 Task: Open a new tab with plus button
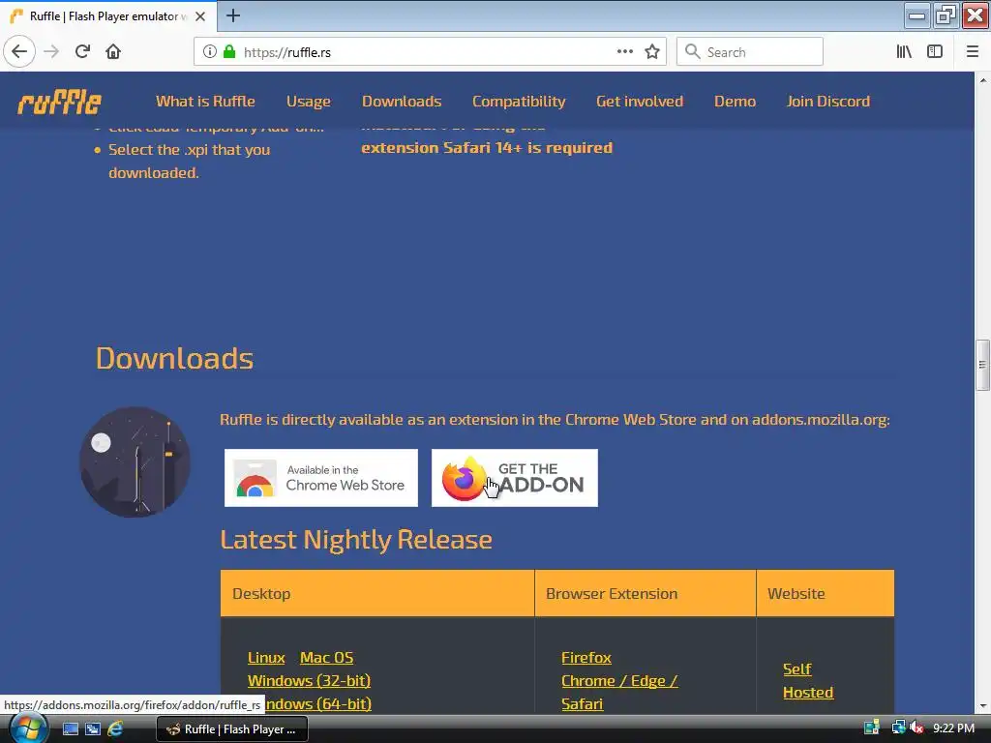233,15
